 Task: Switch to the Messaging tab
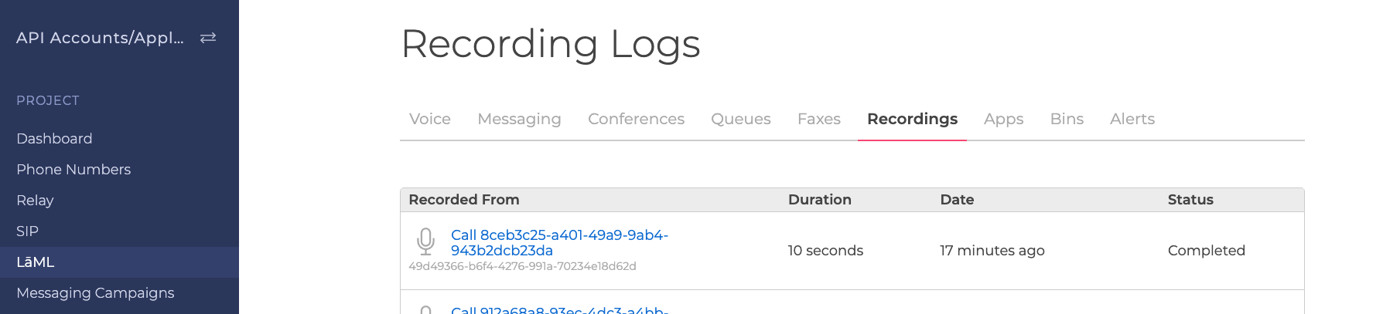[519, 119]
